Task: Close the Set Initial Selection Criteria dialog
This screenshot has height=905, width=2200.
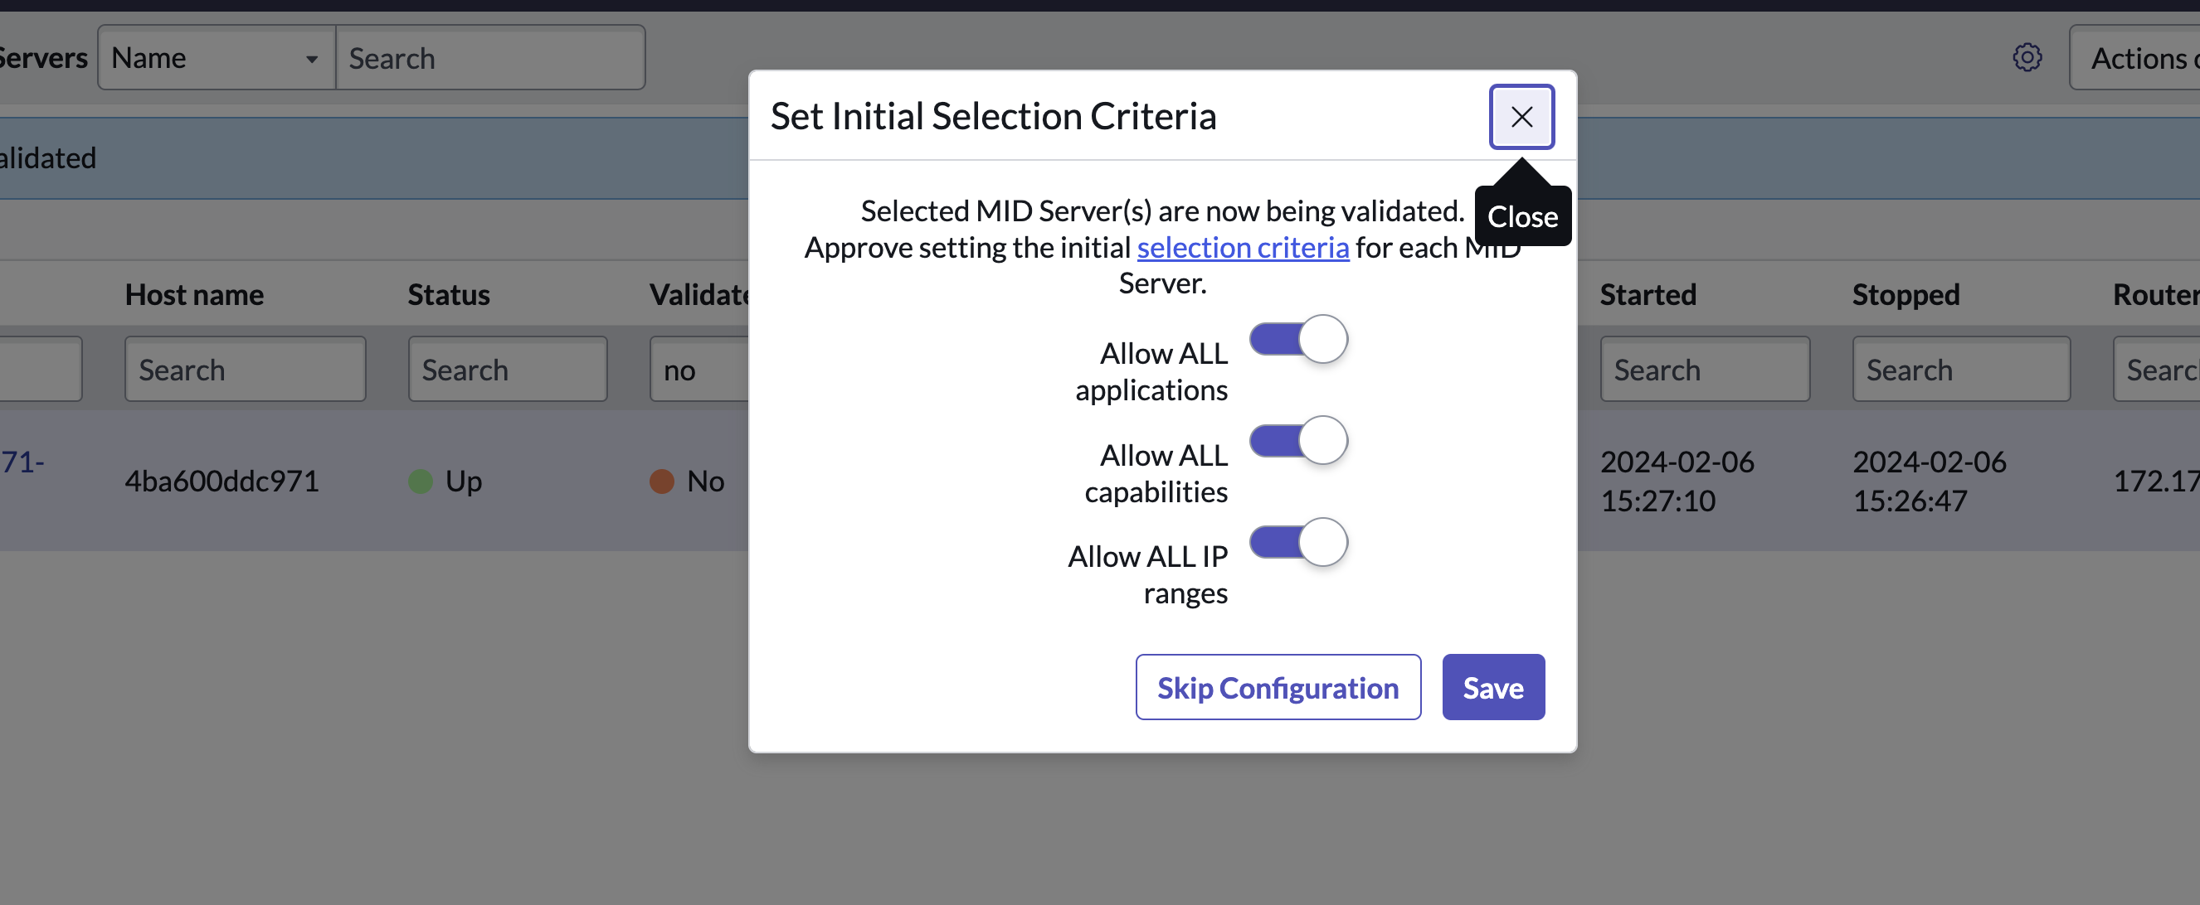Action: pos(1521,117)
